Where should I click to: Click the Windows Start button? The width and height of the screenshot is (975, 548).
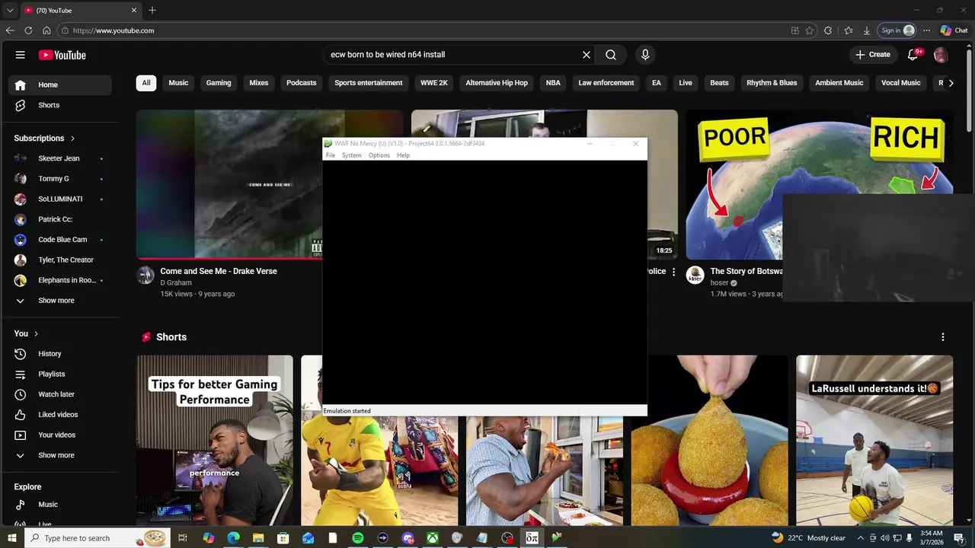point(11,538)
